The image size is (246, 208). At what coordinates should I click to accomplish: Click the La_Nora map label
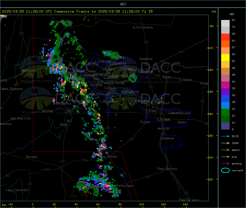(x=109, y=69)
